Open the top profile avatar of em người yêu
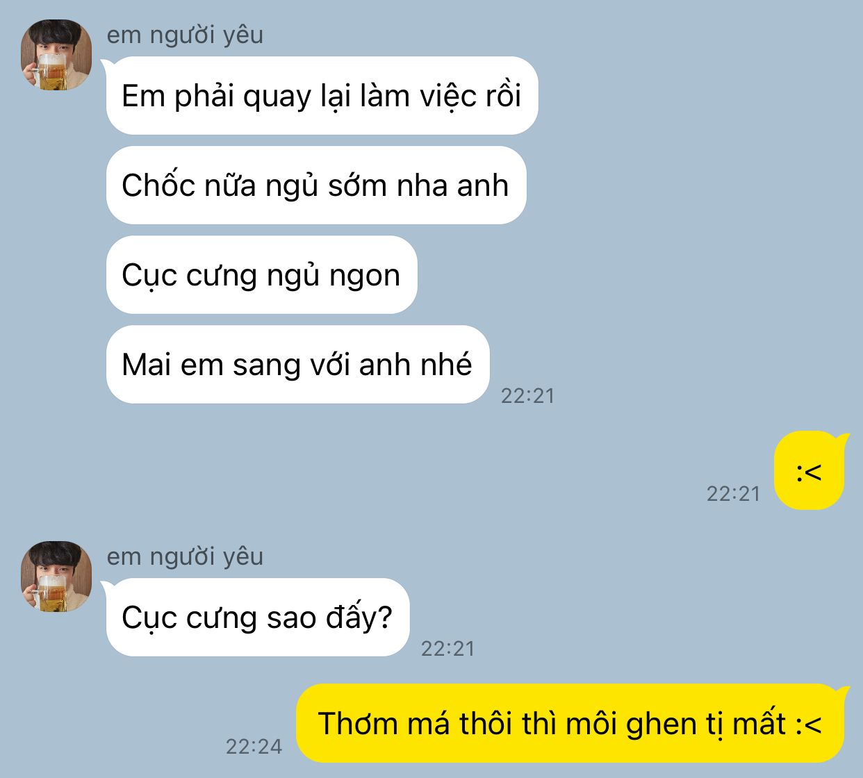Image resolution: width=863 pixels, height=778 pixels. pyautogui.click(x=56, y=55)
